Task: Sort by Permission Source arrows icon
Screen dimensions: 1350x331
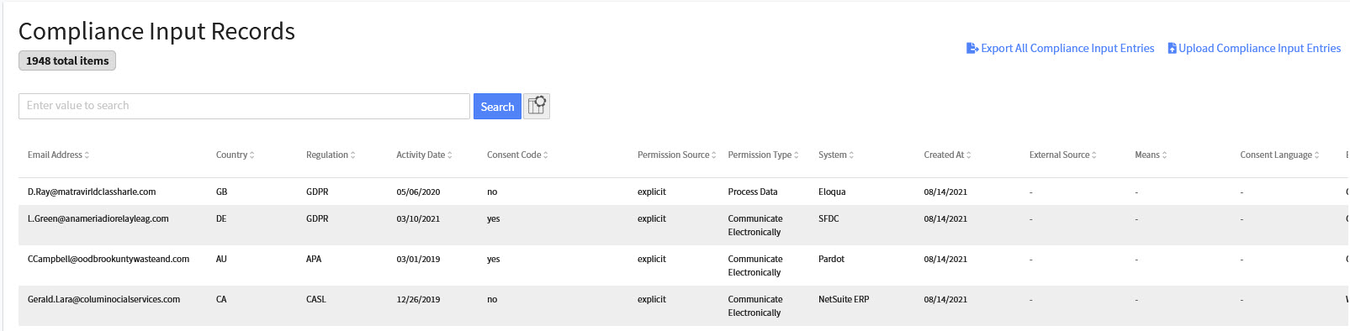Action: [713, 155]
